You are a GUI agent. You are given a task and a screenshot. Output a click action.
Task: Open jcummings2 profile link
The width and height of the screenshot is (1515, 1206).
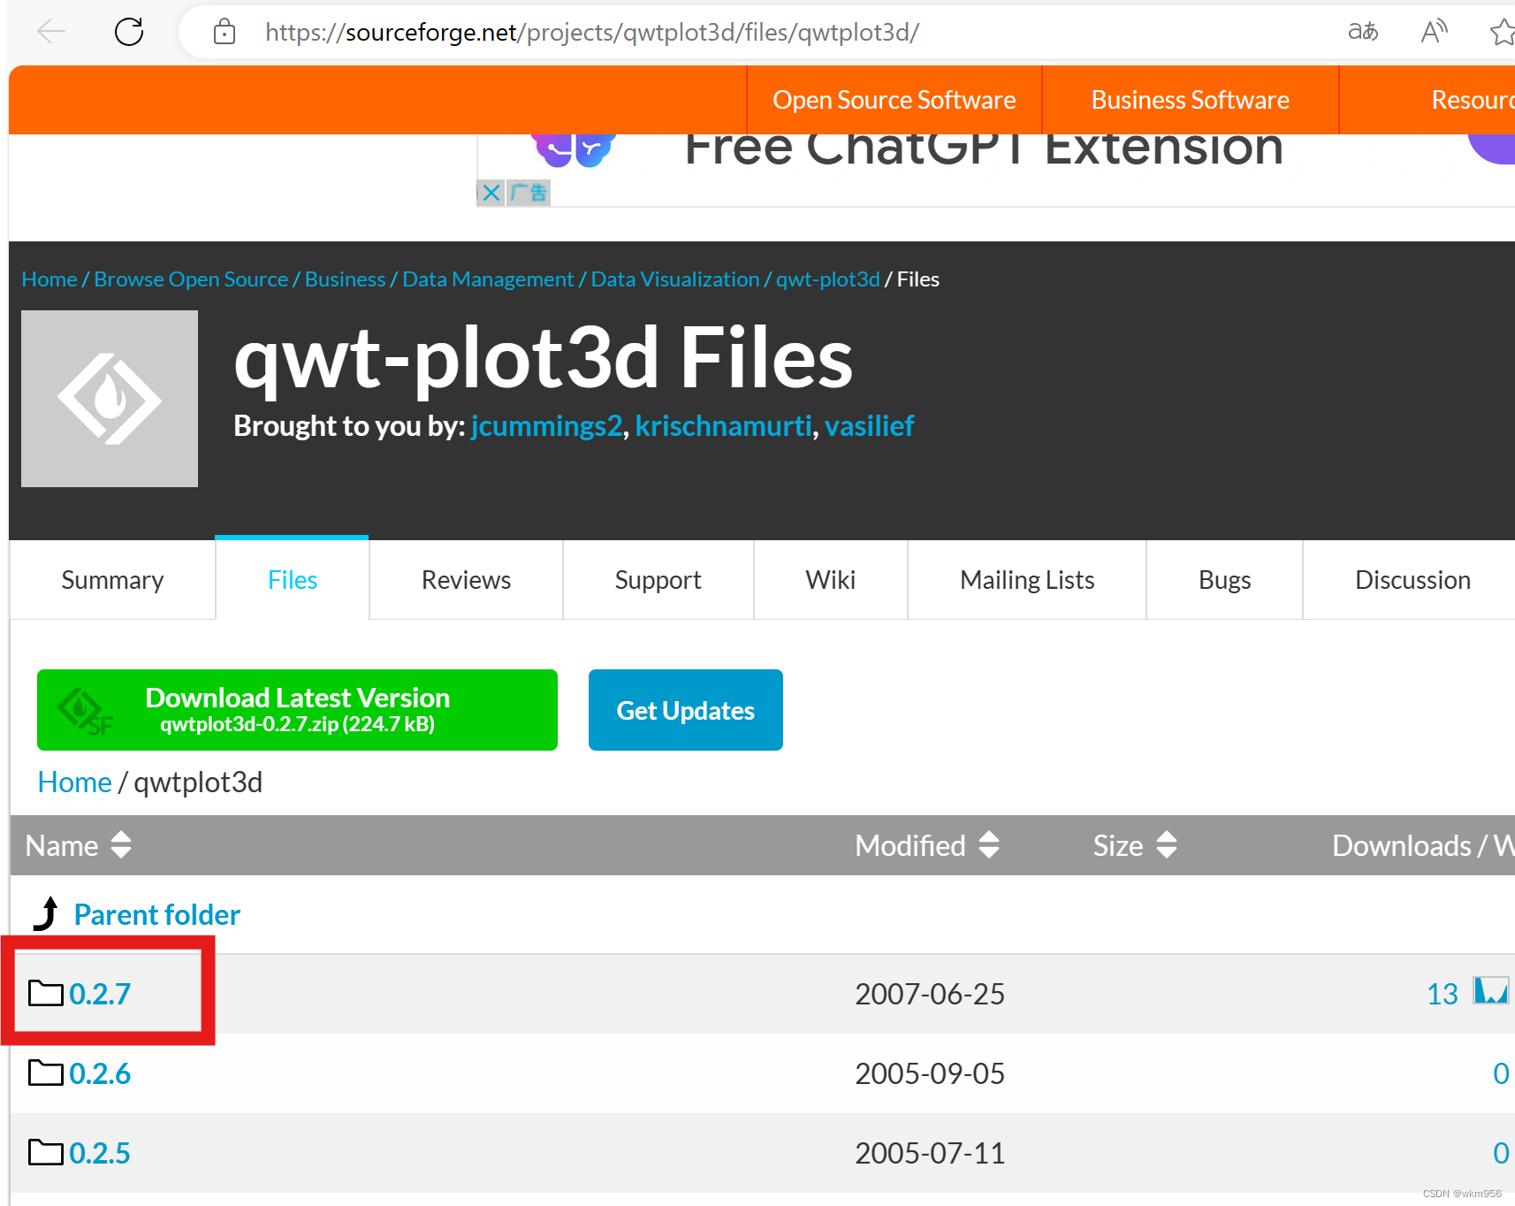pos(546,426)
